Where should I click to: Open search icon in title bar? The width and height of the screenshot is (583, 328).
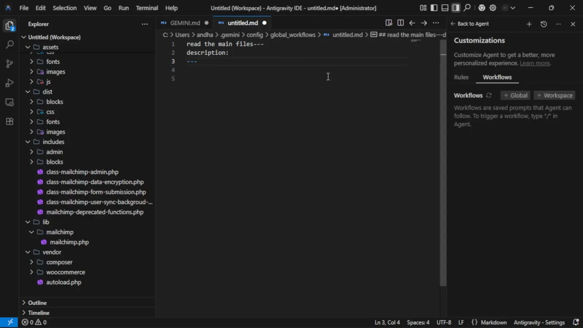(467, 8)
